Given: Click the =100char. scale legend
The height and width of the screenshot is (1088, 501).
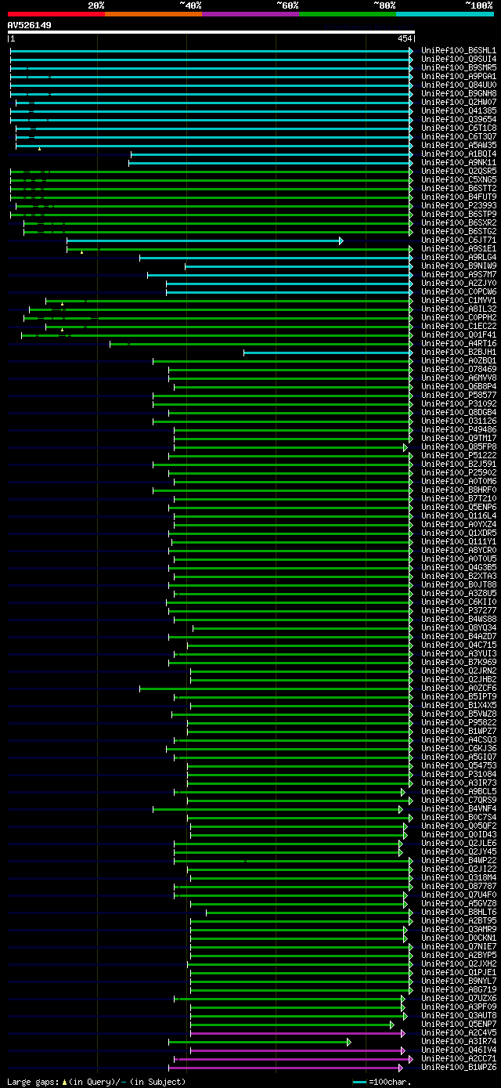Looking at the screenshot, I should (x=382, y=1082).
